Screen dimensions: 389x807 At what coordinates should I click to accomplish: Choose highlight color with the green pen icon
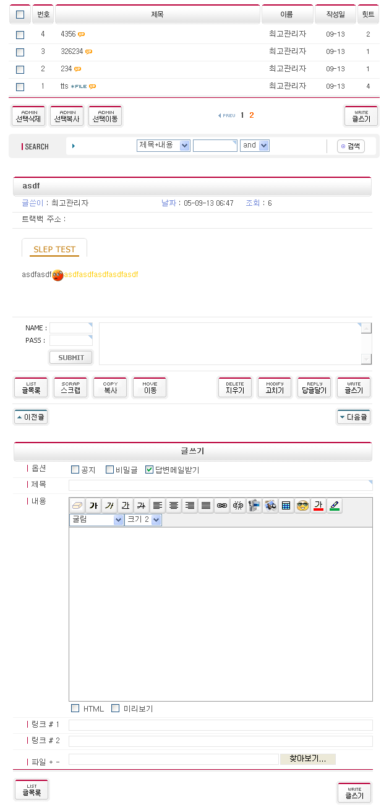click(335, 506)
